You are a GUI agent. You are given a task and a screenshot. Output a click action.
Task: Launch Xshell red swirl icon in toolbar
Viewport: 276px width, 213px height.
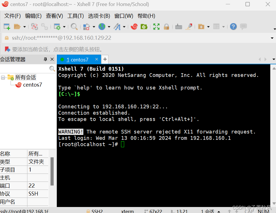(x=134, y=27)
